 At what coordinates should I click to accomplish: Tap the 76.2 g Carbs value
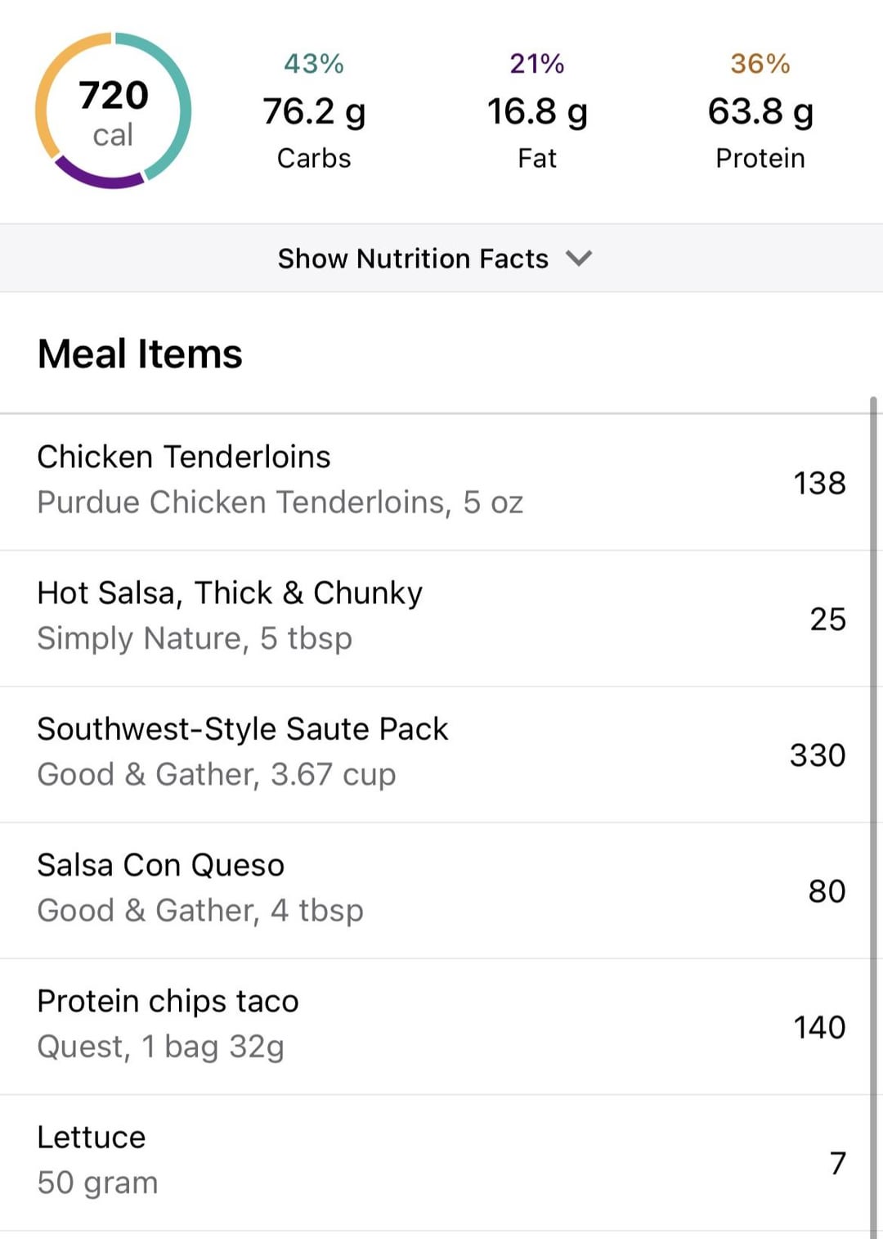click(314, 111)
